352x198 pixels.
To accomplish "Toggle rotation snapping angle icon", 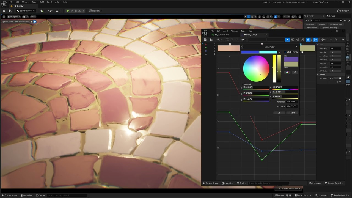I will pyautogui.click(x=276, y=17).
